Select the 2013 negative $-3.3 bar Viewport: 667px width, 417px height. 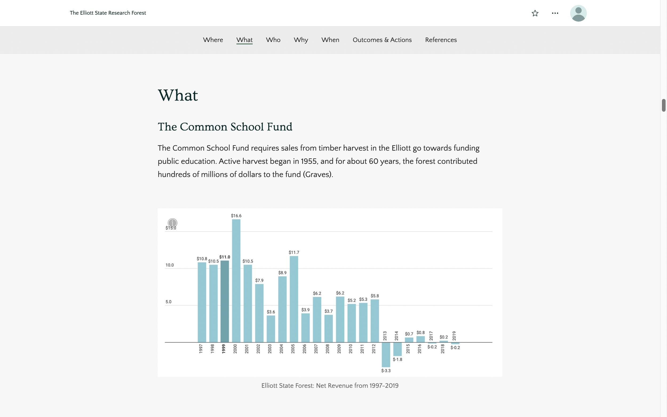coord(386,354)
